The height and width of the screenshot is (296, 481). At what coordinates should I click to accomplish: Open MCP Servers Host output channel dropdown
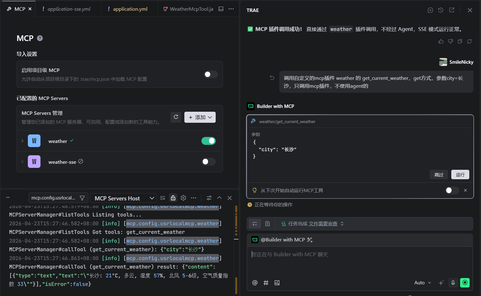[x=124, y=198]
